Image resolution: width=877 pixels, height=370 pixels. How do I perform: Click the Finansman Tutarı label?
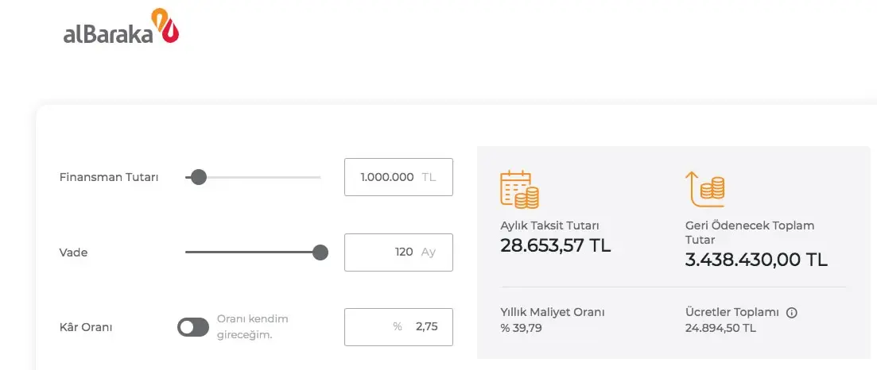(x=109, y=177)
